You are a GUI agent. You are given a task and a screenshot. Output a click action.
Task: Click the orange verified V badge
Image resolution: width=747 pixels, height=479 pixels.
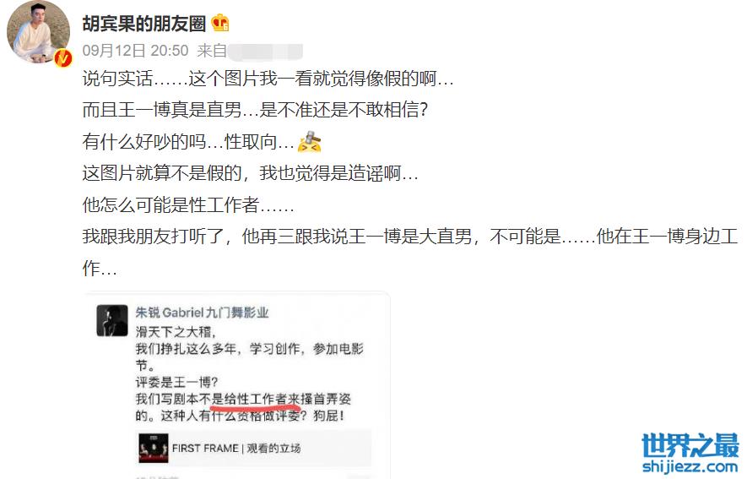pyautogui.click(x=62, y=58)
